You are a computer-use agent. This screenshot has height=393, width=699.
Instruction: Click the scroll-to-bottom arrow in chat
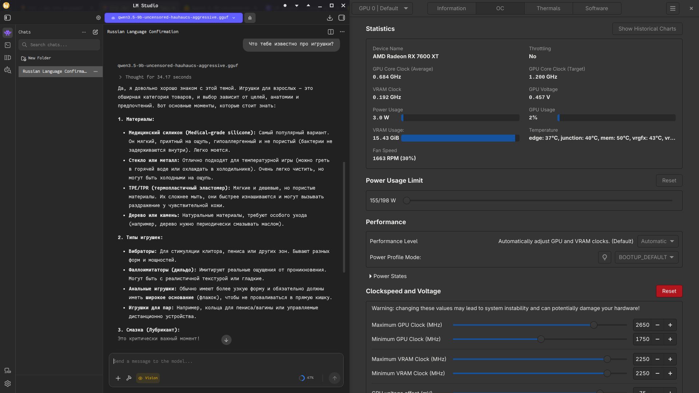pyautogui.click(x=226, y=340)
